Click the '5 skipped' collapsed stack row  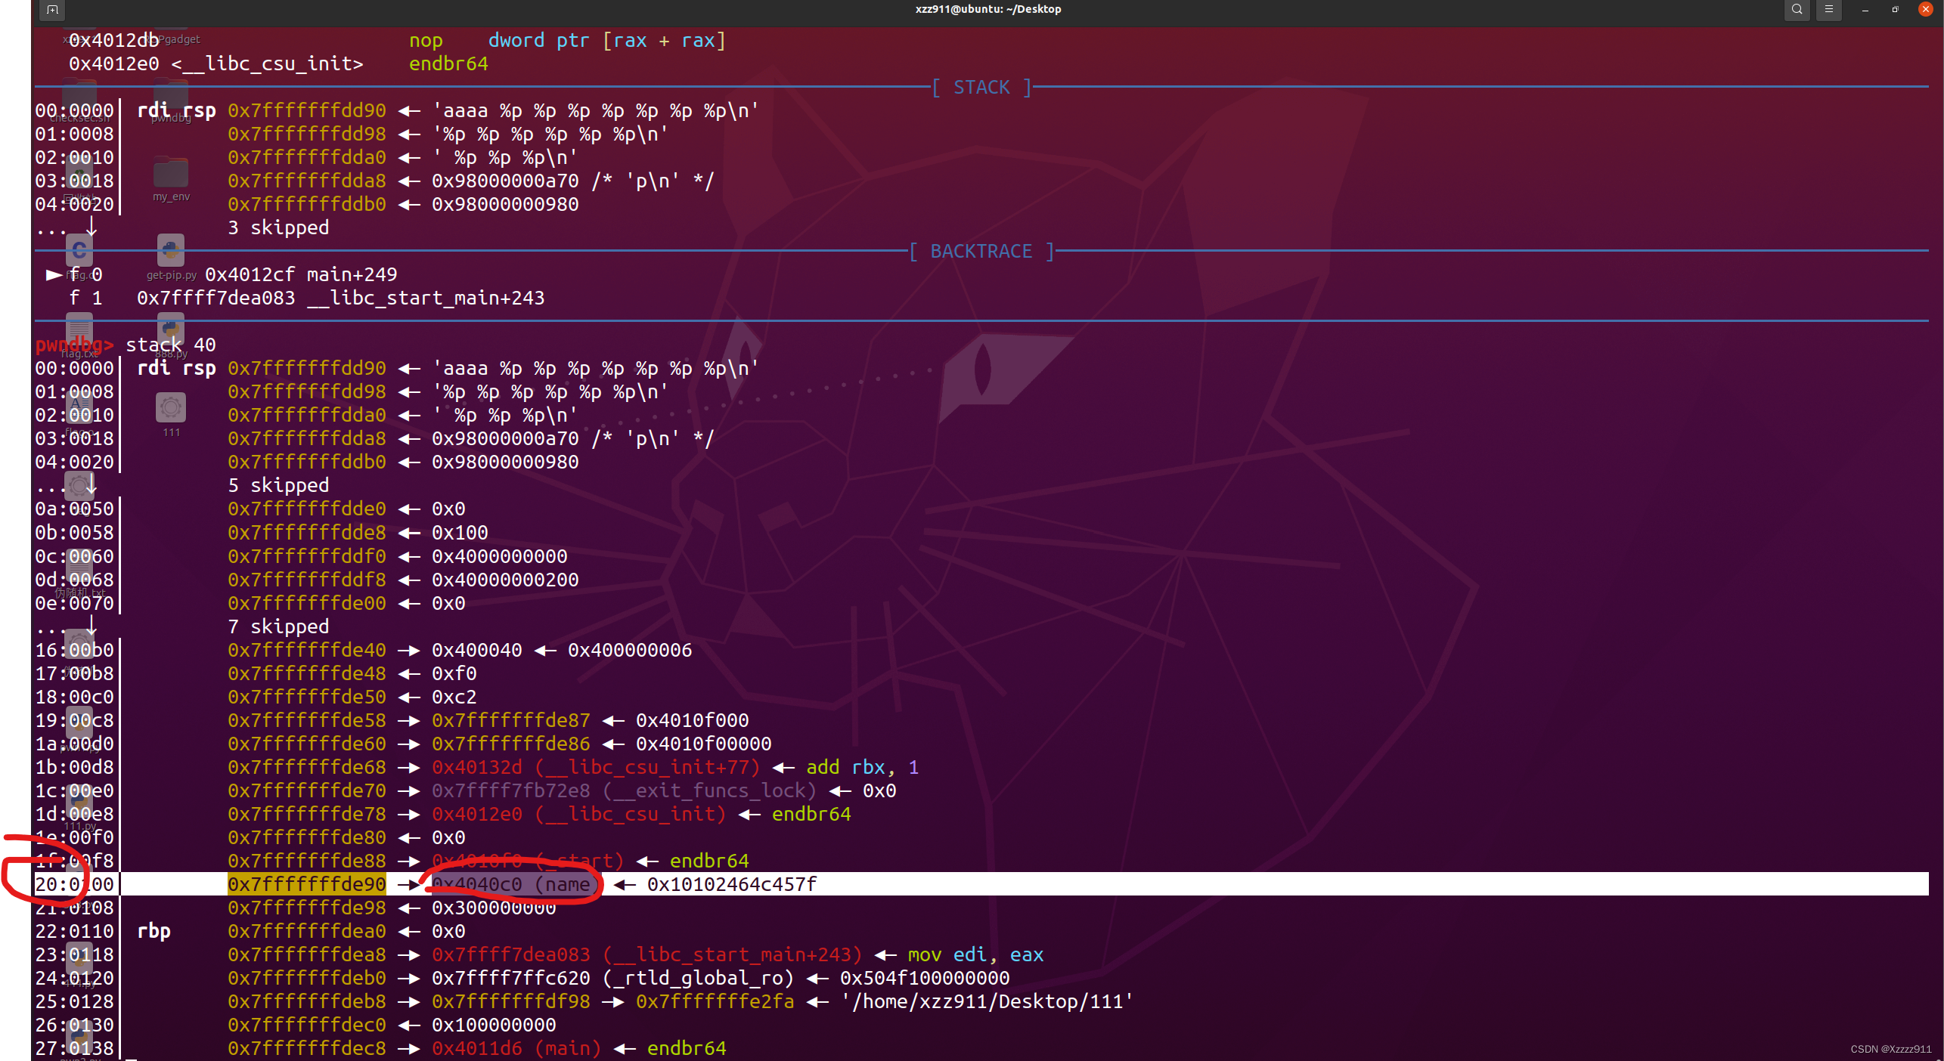coord(278,485)
